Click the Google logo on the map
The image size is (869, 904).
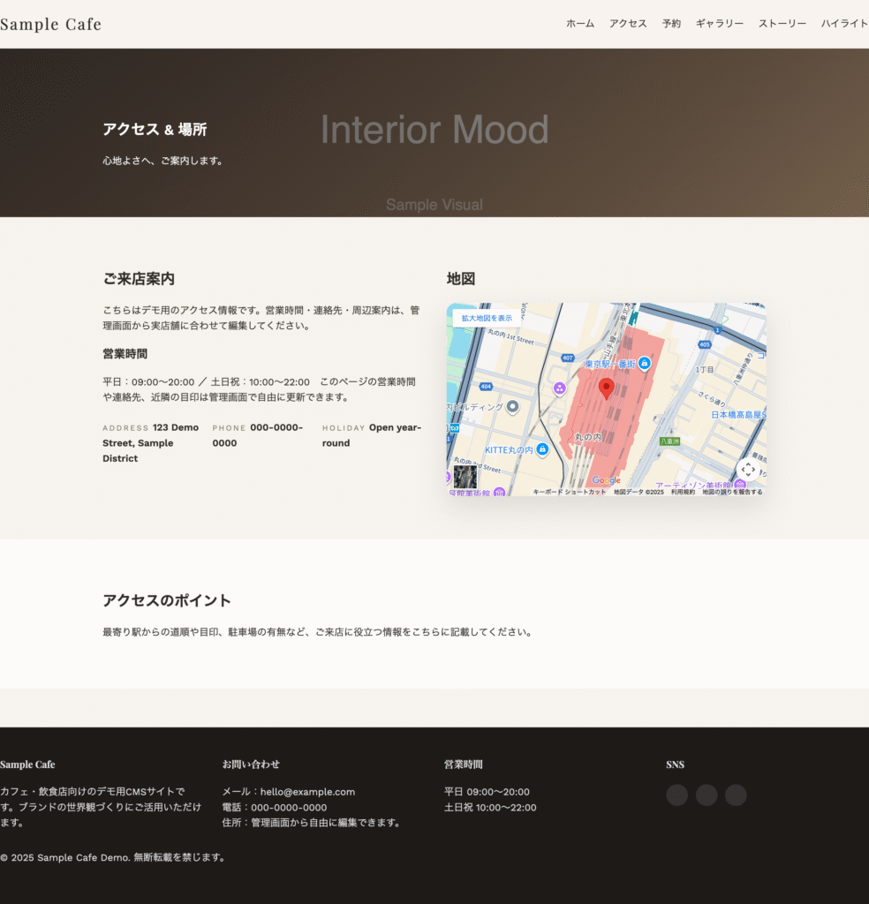point(606,480)
